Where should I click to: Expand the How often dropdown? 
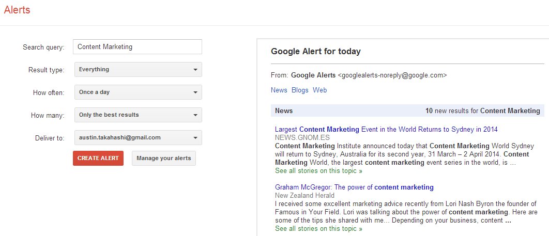[138, 92]
